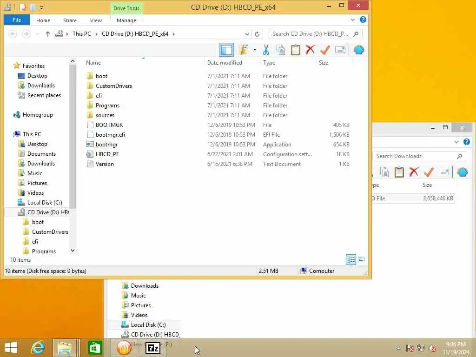The image size is (476, 357).
Task: Select Music under This PC in front window
Action: (34, 173)
